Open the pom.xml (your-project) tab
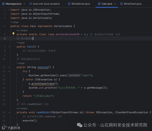 [x=46, y=4]
